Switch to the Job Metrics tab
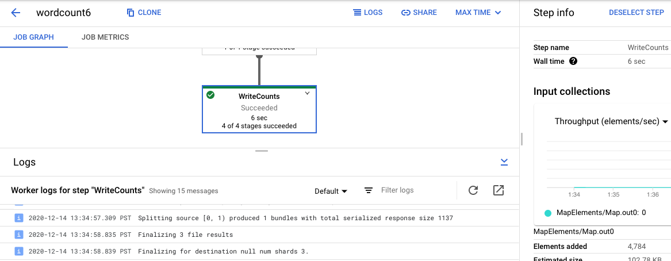This screenshot has width=671, height=261. [x=105, y=37]
